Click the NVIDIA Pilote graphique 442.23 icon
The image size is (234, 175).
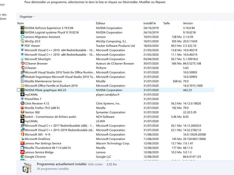click(x=23, y=90)
